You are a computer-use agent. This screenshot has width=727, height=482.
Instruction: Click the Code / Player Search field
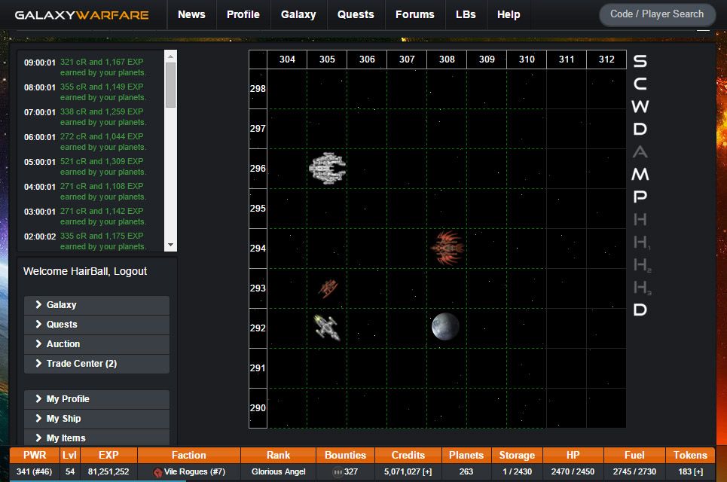point(657,14)
